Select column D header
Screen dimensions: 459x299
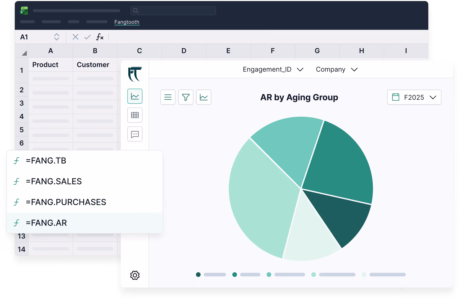[184, 51]
